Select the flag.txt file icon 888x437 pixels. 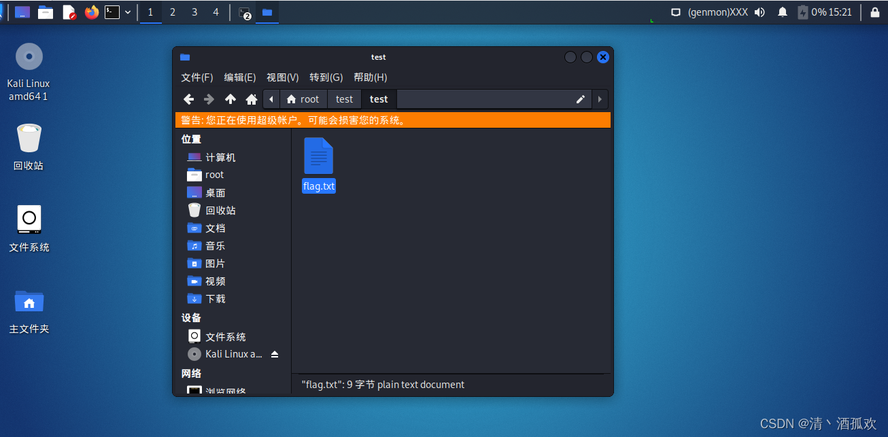point(318,156)
